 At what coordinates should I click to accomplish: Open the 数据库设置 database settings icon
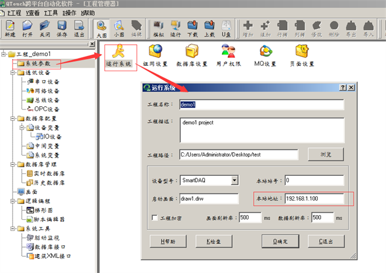192,55
